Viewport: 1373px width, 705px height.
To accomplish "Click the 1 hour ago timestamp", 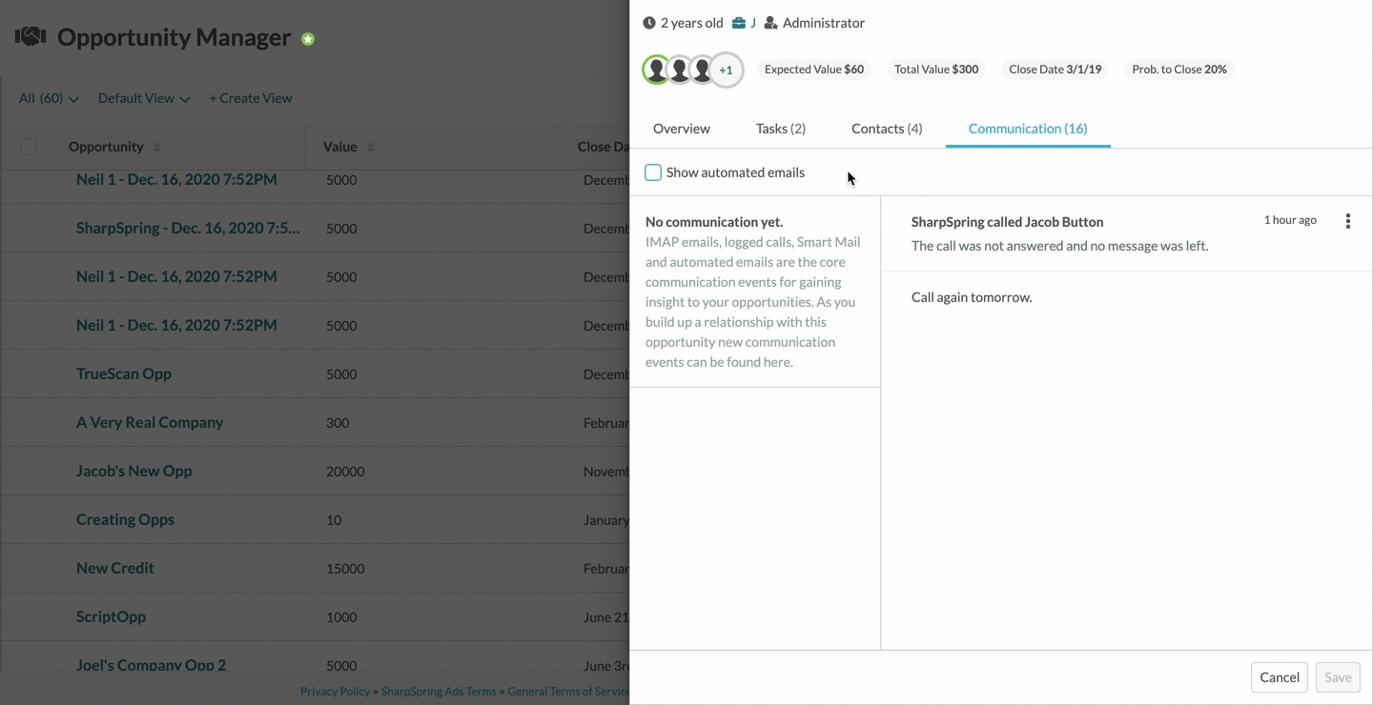I will coord(1290,220).
